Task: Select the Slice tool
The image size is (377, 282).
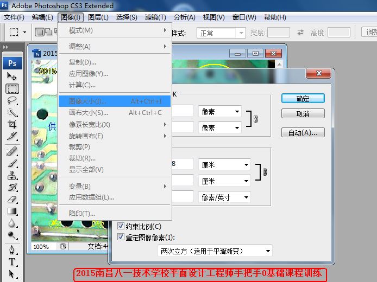Action: 12,136
